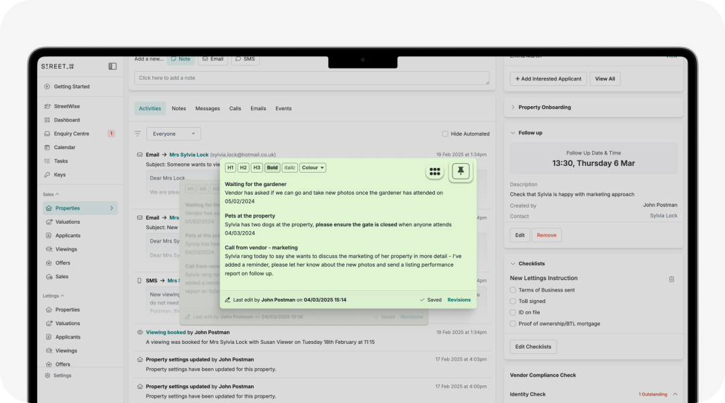
Task: Apply H2 heading in note
Action: [243, 168]
